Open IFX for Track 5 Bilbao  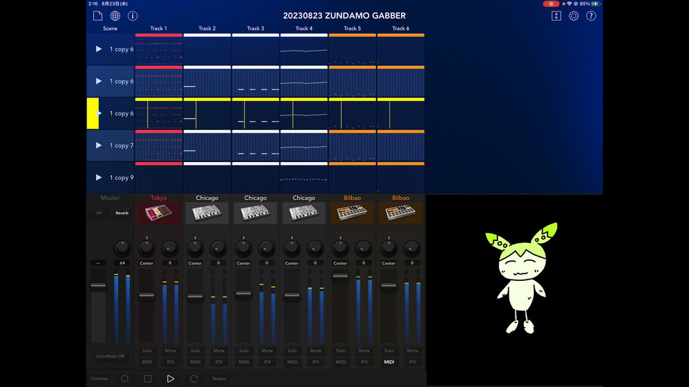click(x=363, y=362)
